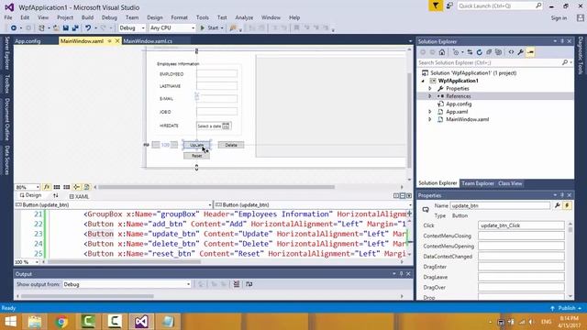587x330 pixels.
Task: Toggle auto hide pin of Output panel
Action: click(x=401, y=274)
